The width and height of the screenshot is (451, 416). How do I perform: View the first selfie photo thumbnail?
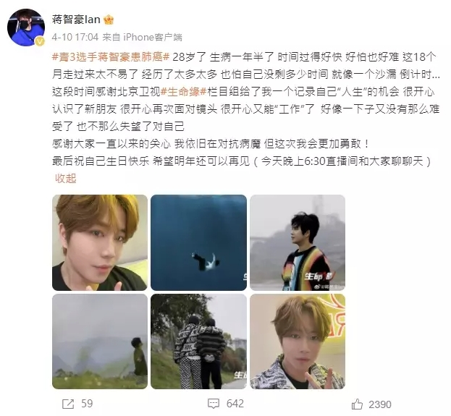pyautogui.click(x=100, y=242)
